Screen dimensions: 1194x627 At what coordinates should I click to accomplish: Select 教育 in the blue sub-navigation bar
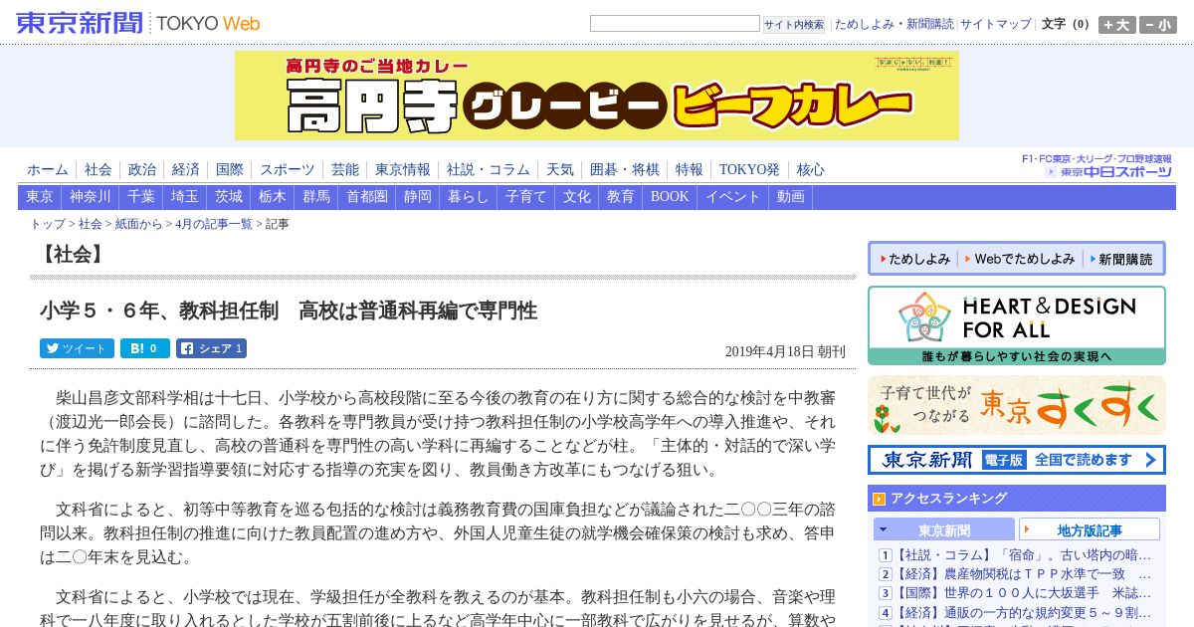tap(620, 197)
